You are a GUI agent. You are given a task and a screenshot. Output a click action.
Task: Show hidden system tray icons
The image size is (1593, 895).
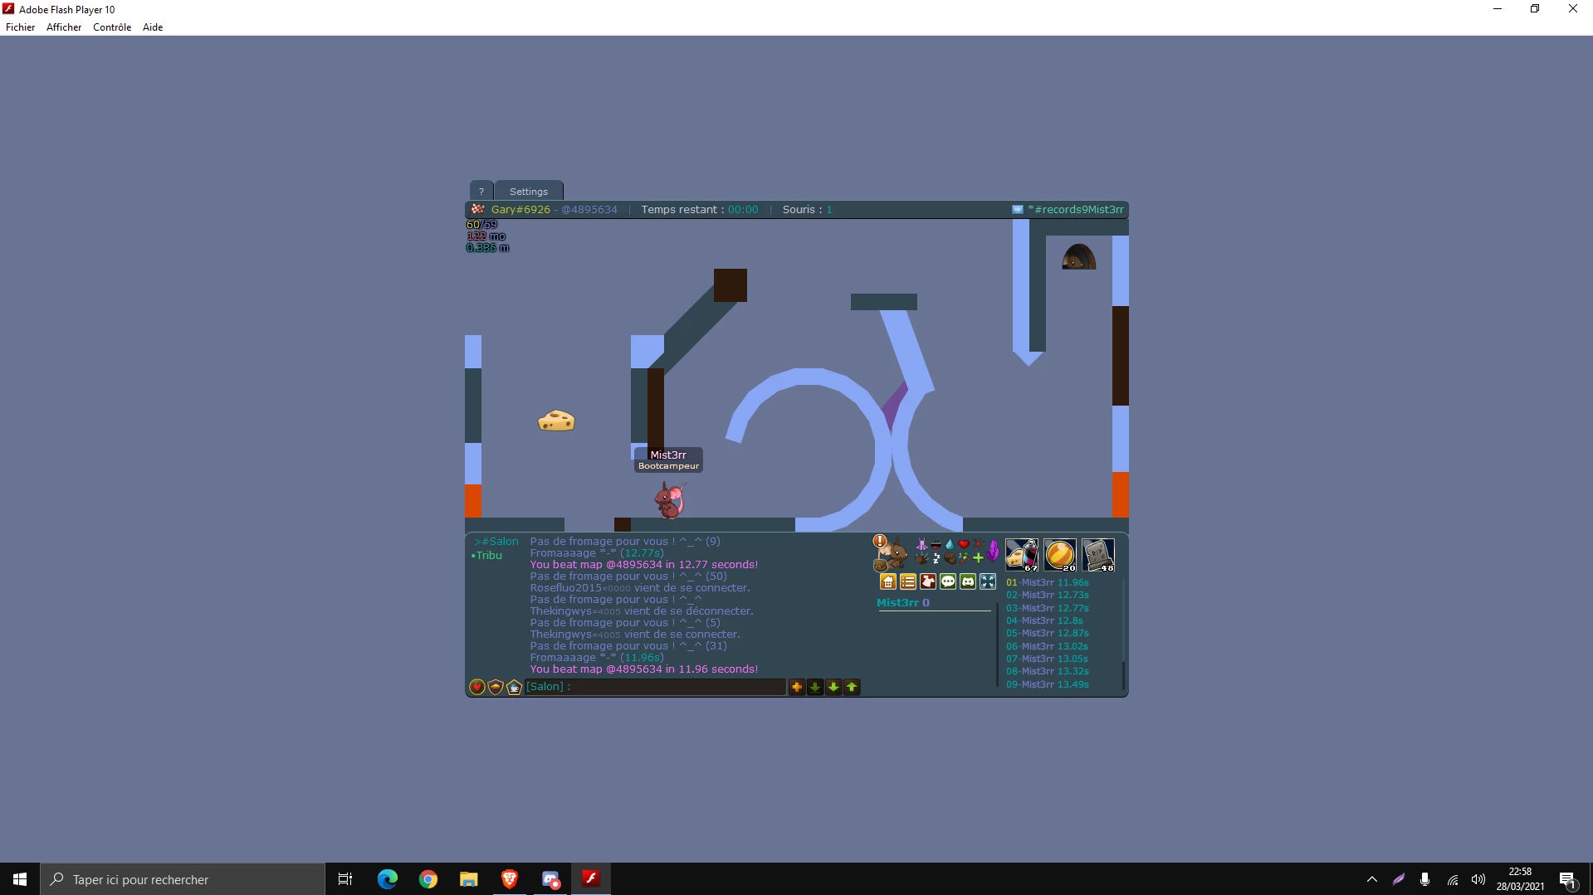tap(1372, 879)
